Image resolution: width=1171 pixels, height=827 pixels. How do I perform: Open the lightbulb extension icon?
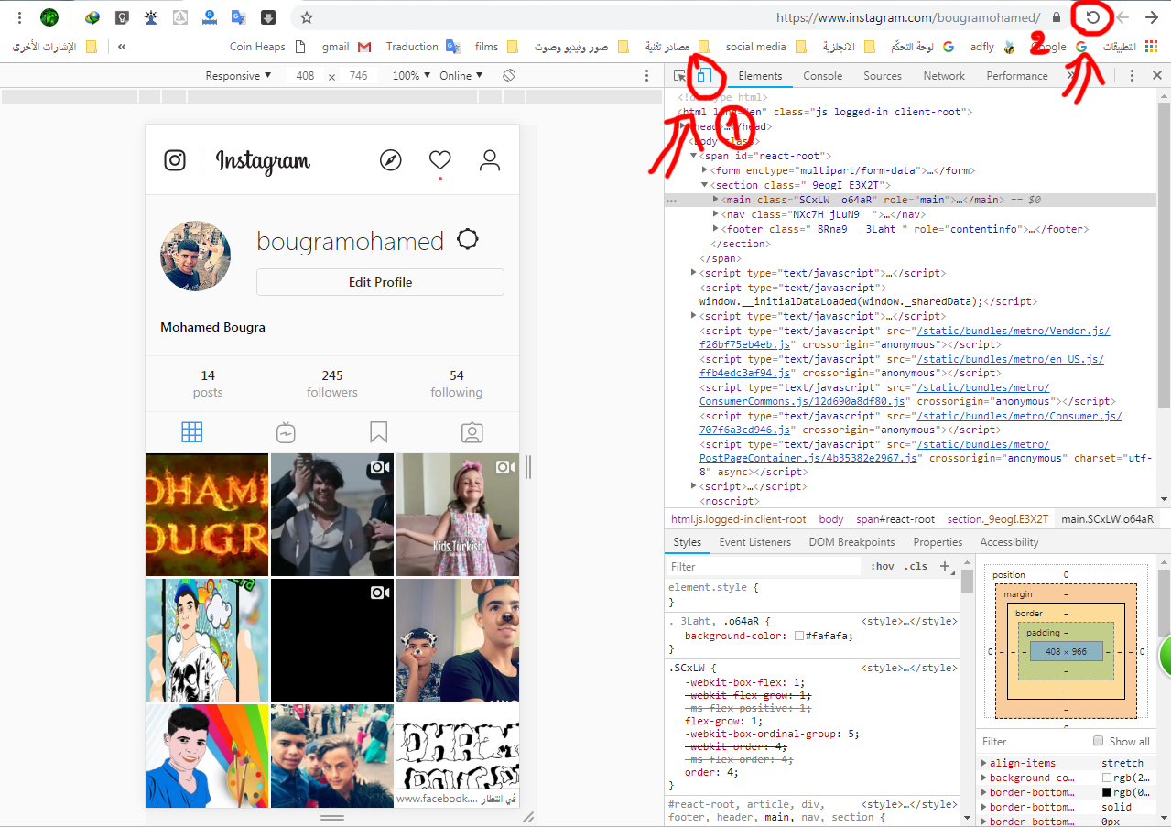point(123,17)
